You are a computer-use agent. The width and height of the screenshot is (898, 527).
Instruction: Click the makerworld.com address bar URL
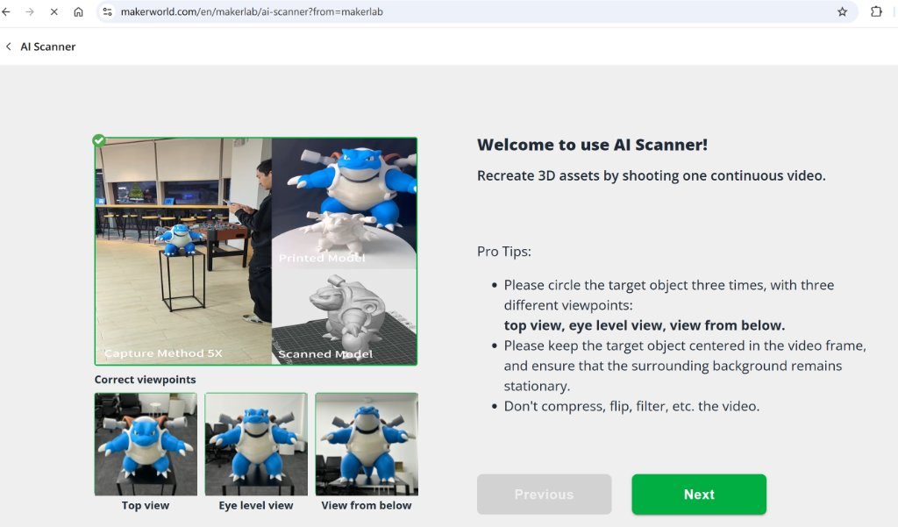pos(252,11)
